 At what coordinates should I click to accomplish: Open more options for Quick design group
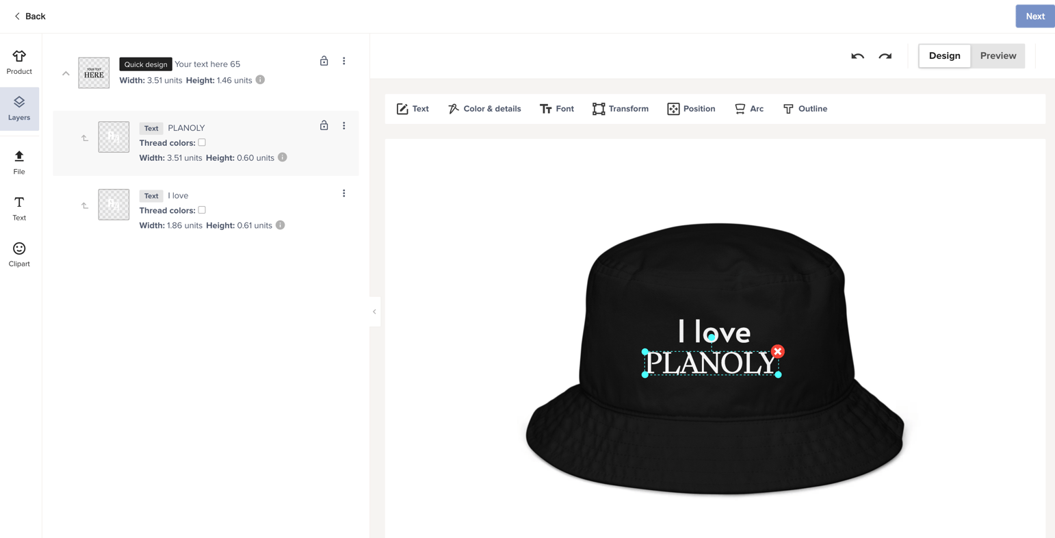point(344,61)
